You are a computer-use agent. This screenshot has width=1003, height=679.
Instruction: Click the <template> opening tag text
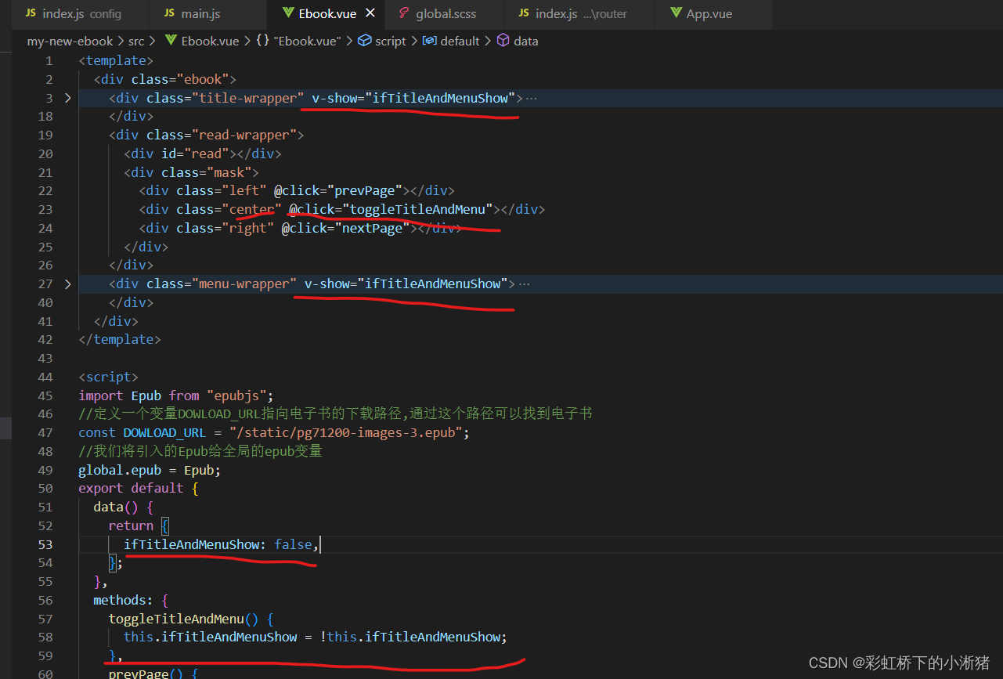point(116,60)
